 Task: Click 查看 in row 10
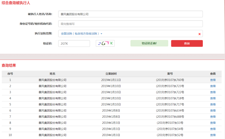click(x=213, y=135)
